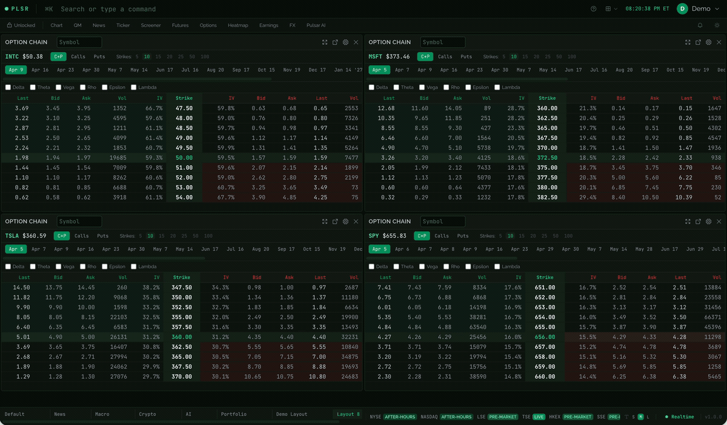Viewport: 727px width, 425px height.
Task: Select Apr 16 expiry in INTC panel
Action: coord(40,70)
